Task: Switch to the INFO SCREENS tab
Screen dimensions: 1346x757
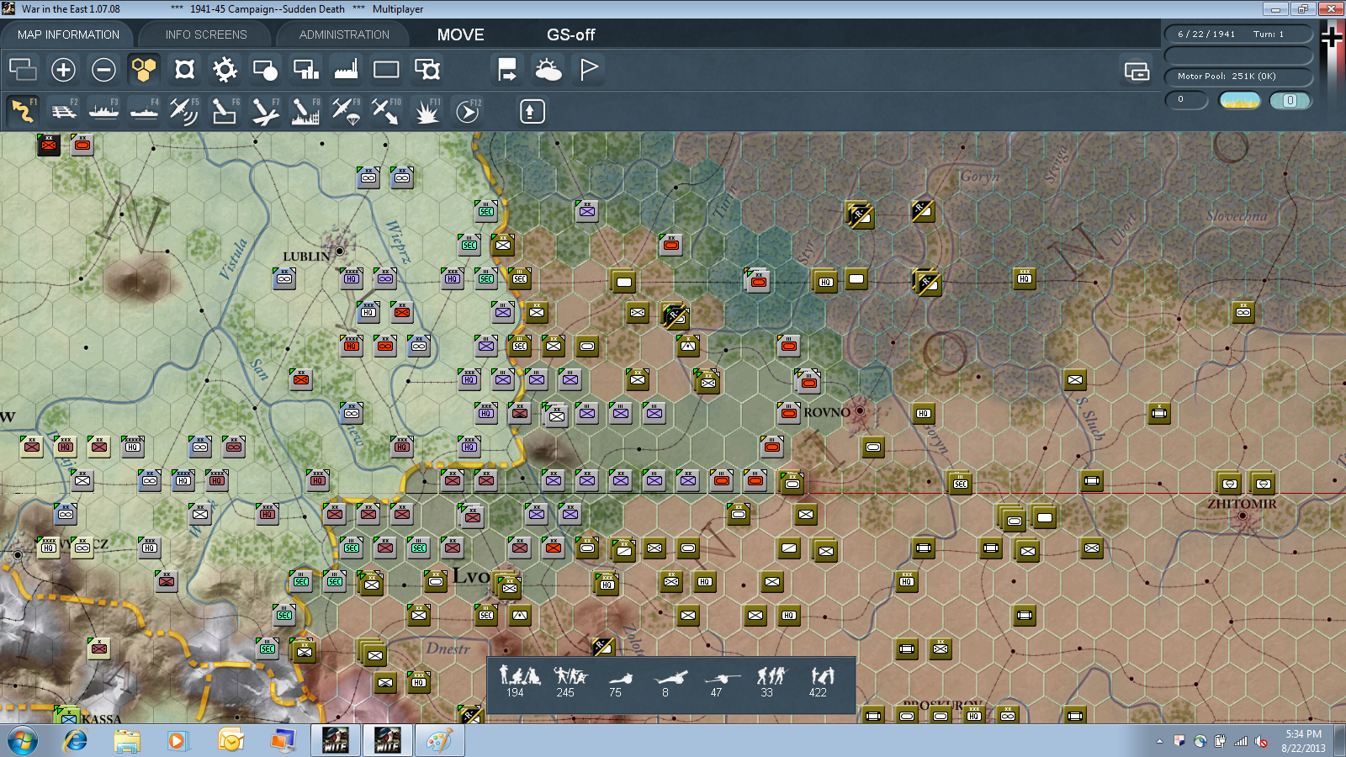Action: [x=206, y=34]
